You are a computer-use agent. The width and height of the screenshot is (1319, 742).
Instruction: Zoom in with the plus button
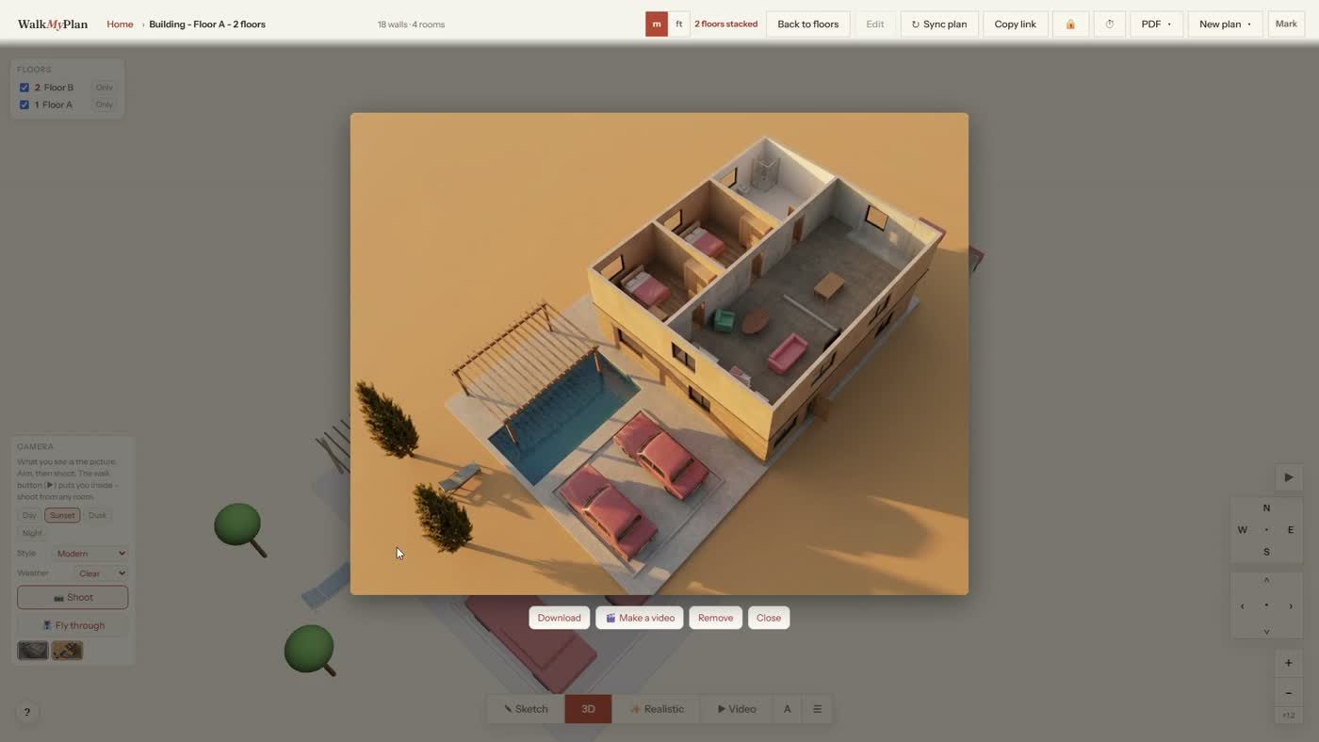coord(1288,663)
